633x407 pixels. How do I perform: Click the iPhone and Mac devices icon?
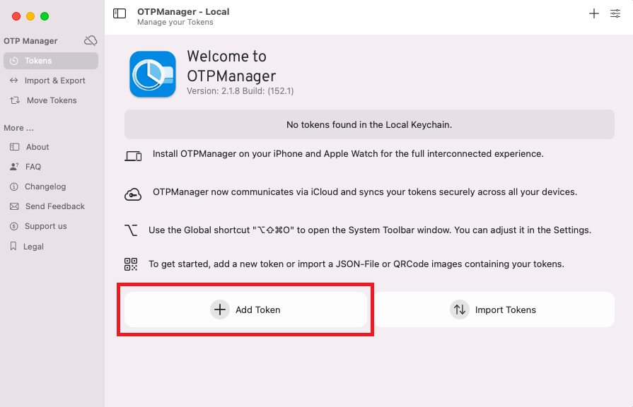tap(133, 156)
